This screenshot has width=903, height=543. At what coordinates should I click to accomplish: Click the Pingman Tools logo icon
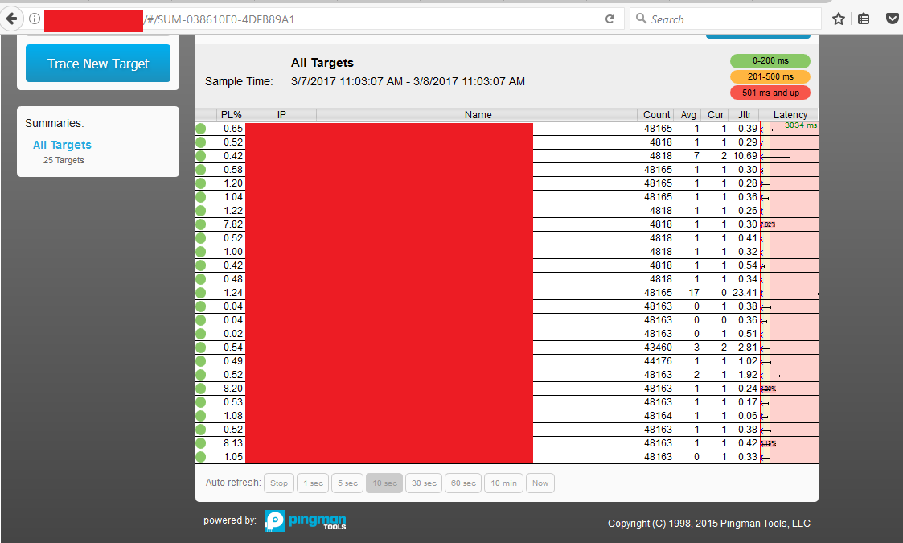tap(273, 520)
